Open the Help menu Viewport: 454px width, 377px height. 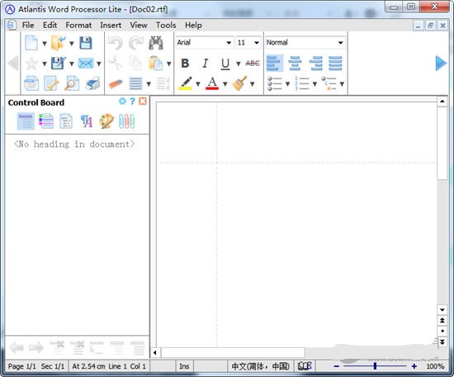pyautogui.click(x=193, y=26)
